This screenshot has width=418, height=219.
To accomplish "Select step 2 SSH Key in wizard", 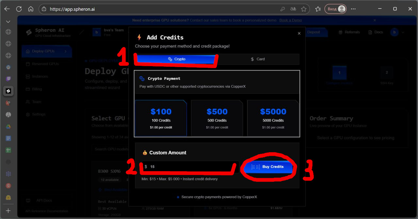I will (x=387, y=75).
